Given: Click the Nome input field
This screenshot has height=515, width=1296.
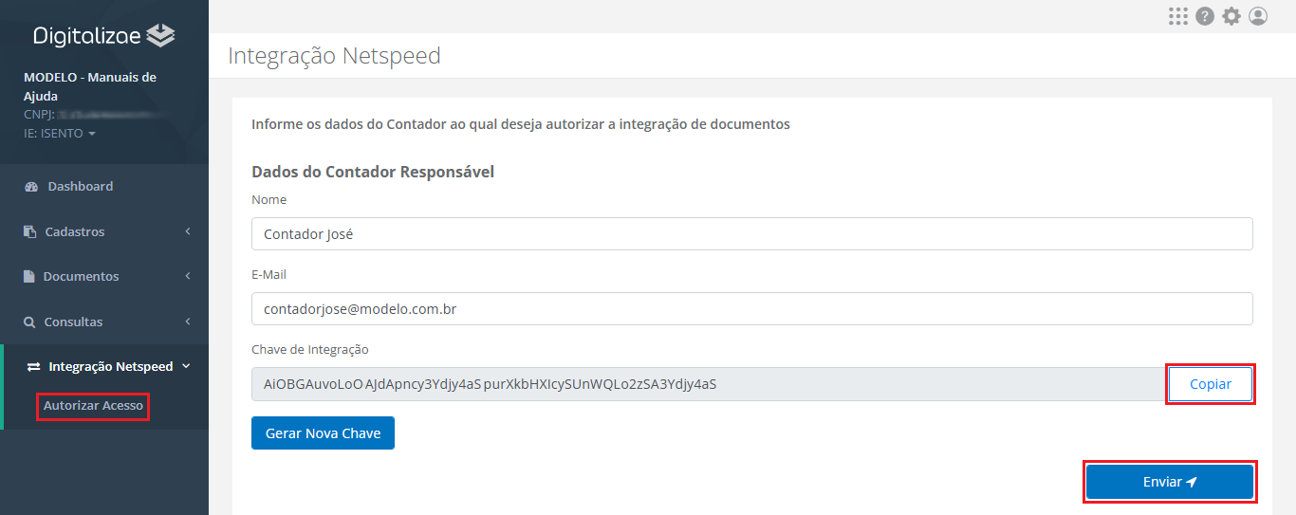Looking at the screenshot, I should click(x=752, y=234).
